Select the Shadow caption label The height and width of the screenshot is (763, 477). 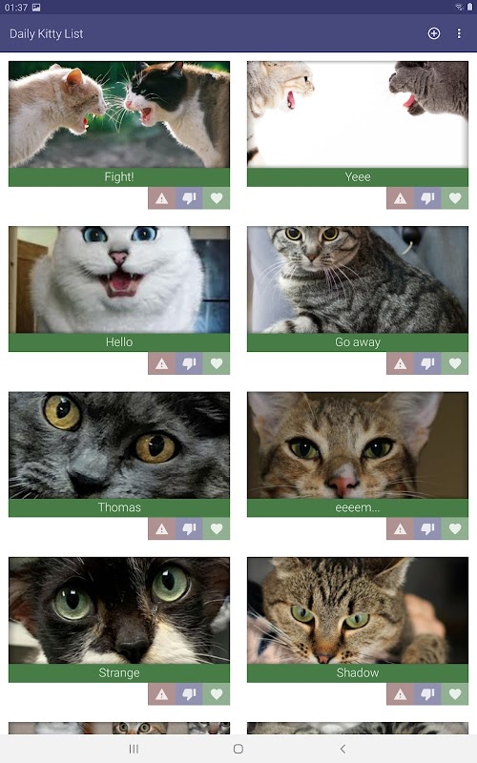(358, 673)
